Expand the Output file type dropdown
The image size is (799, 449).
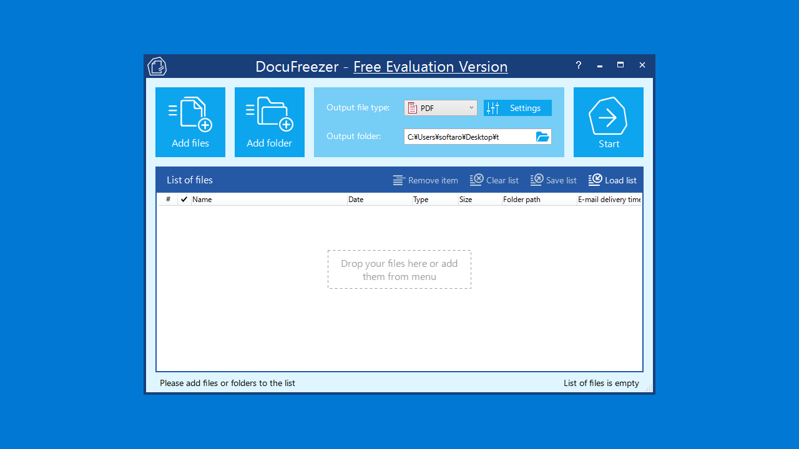(x=441, y=108)
